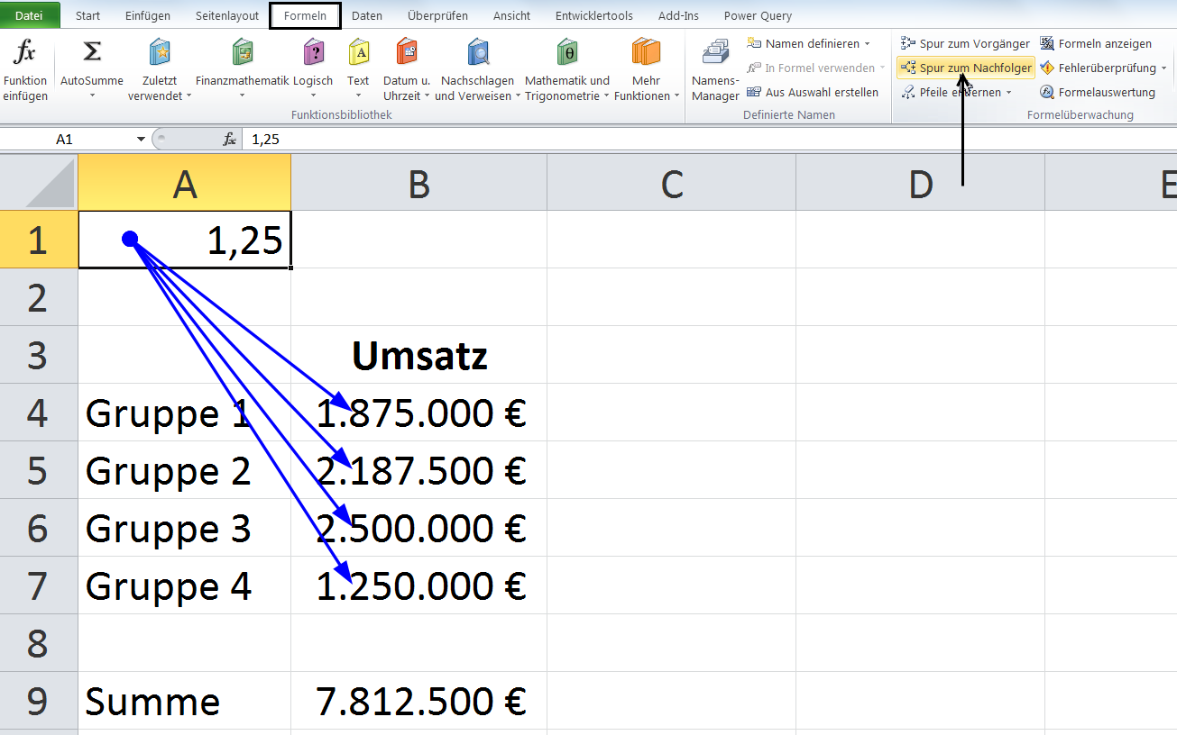Select the Gruppe 3 cell
The height and width of the screenshot is (735, 1177).
185,528
